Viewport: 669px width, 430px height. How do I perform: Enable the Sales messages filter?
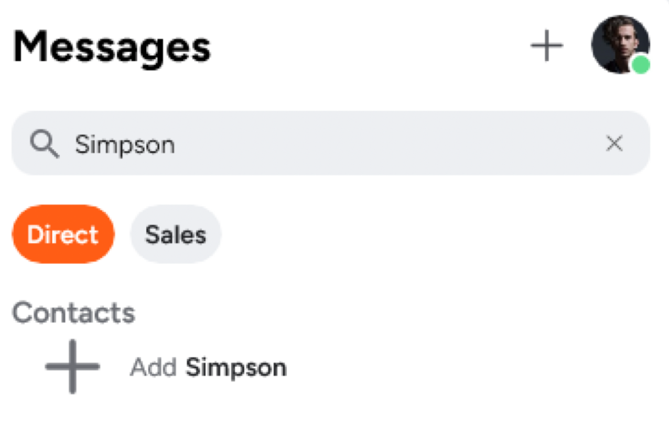click(x=175, y=234)
